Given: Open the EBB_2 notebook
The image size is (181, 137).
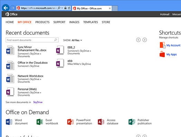Looking at the screenshot, I should pyautogui.click(x=71, y=48).
